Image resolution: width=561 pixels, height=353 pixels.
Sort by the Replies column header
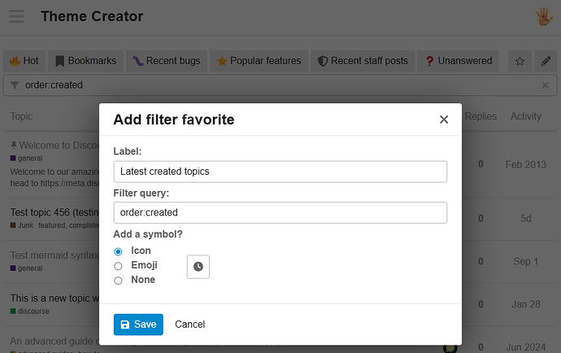point(481,116)
